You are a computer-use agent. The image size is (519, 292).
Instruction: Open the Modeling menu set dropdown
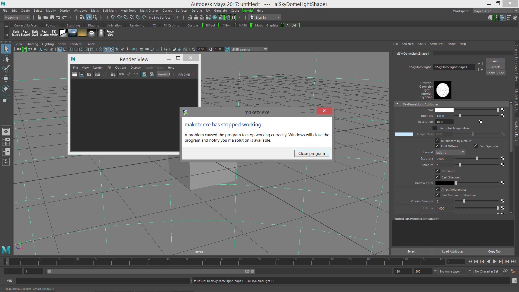(x=17, y=18)
